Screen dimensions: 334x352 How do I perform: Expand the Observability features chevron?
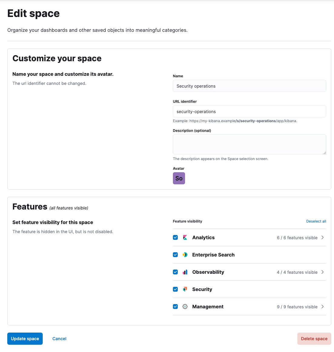tap(322, 272)
